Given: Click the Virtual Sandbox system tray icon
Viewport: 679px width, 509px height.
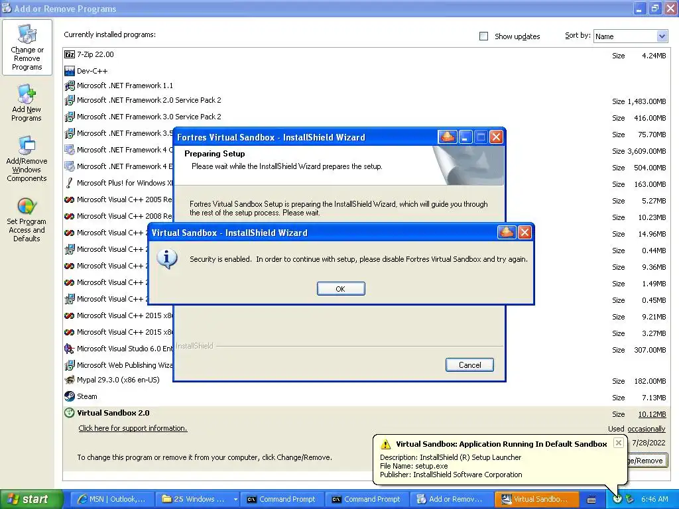Looking at the screenshot, I should (617, 499).
